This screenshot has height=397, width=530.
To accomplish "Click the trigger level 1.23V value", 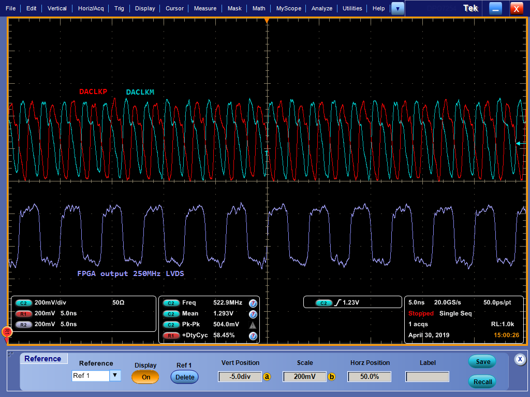I will pos(351,302).
